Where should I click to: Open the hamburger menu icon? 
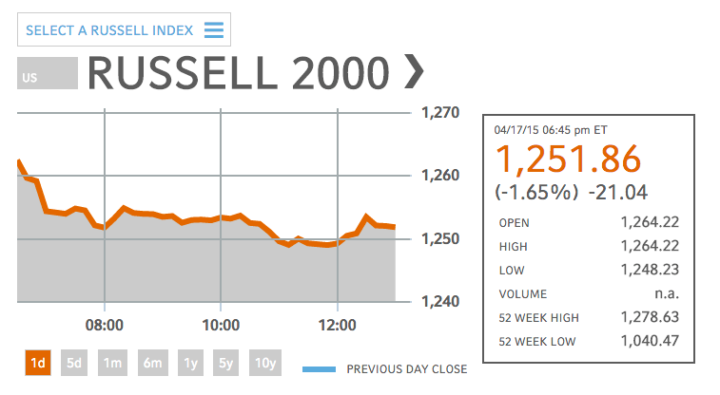click(x=214, y=30)
